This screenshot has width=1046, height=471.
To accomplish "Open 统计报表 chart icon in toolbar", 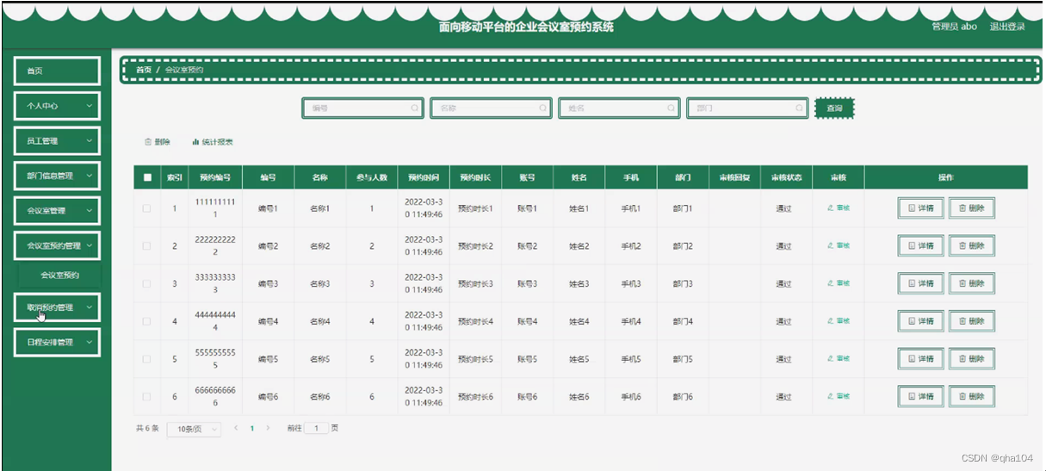I will [195, 142].
